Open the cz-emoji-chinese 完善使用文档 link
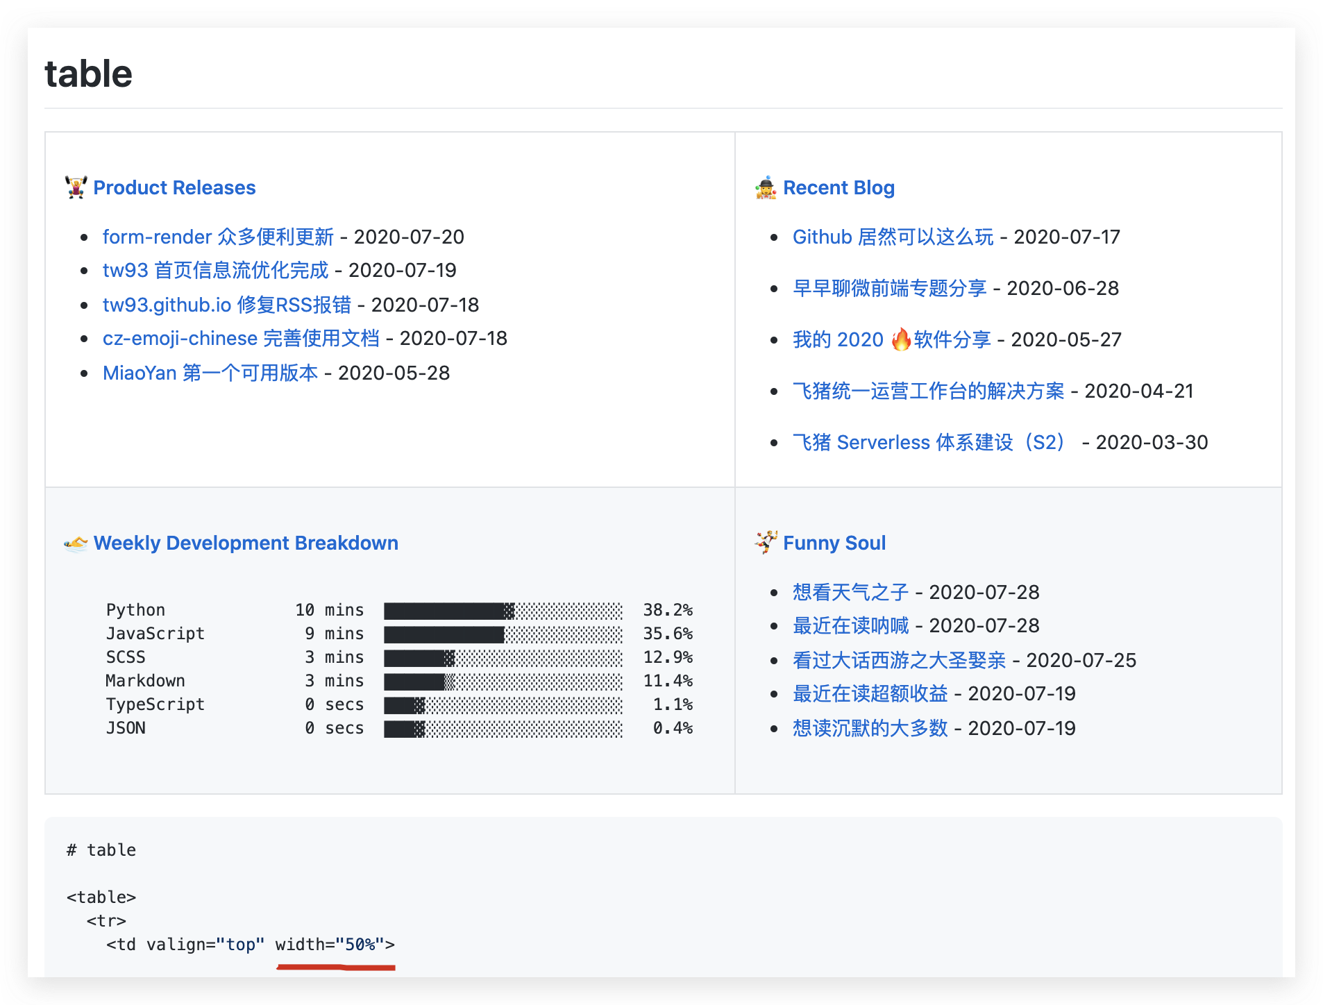The width and height of the screenshot is (1323, 1005). point(241,338)
